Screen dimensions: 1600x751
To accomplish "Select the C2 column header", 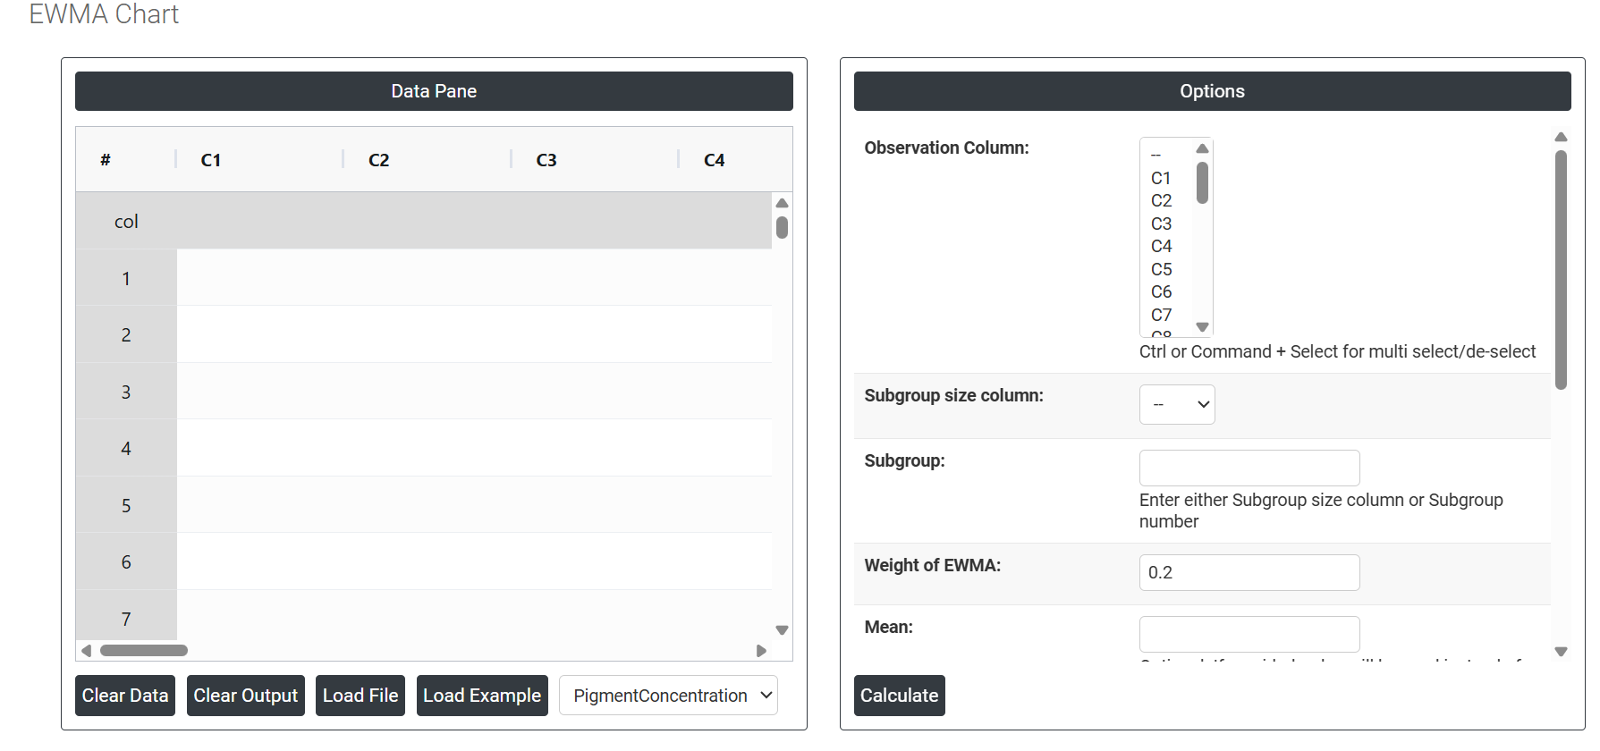I will [x=379, y=160].
